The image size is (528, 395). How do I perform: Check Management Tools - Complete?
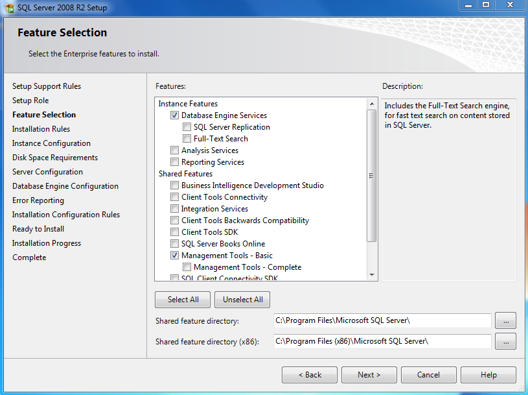point(187,267)
